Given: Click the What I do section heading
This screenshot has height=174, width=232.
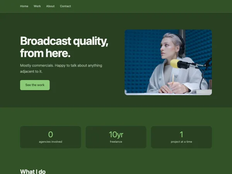Looking at the screenshot, I should click(x=33, y=171).
